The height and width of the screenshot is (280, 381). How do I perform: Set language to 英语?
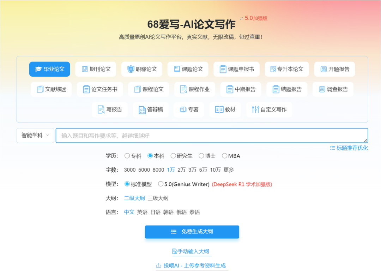click(x=142, y=212)
